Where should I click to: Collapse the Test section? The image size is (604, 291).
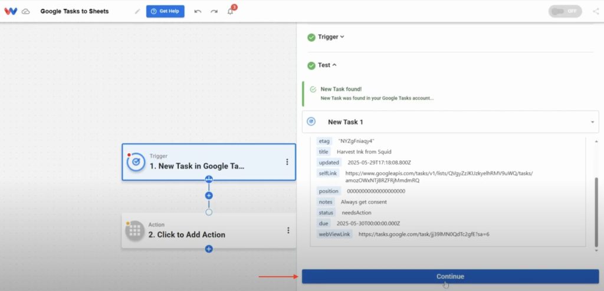point(327,65)
